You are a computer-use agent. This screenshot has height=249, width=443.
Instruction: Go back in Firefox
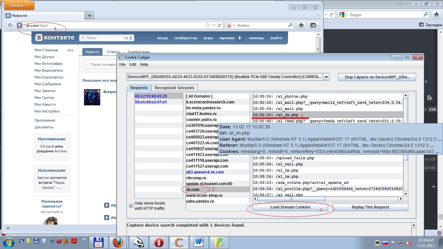point(10,25)
